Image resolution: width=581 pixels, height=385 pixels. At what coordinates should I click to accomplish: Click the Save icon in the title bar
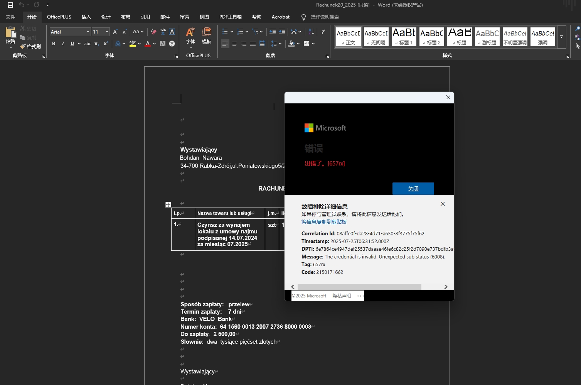click(10, 5)
